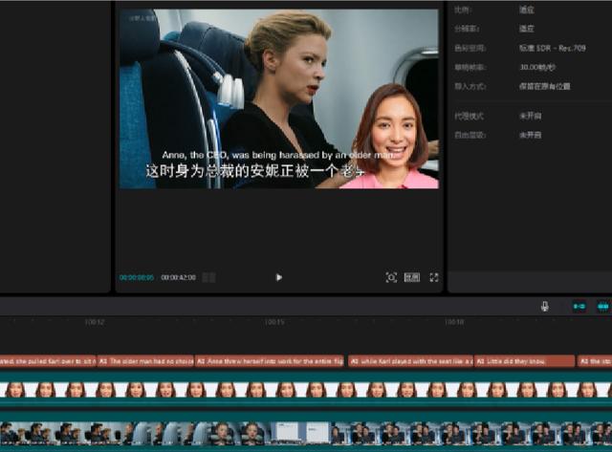Click the small icon beside total duration
This screenshot has width=612, height=452.
208,277
